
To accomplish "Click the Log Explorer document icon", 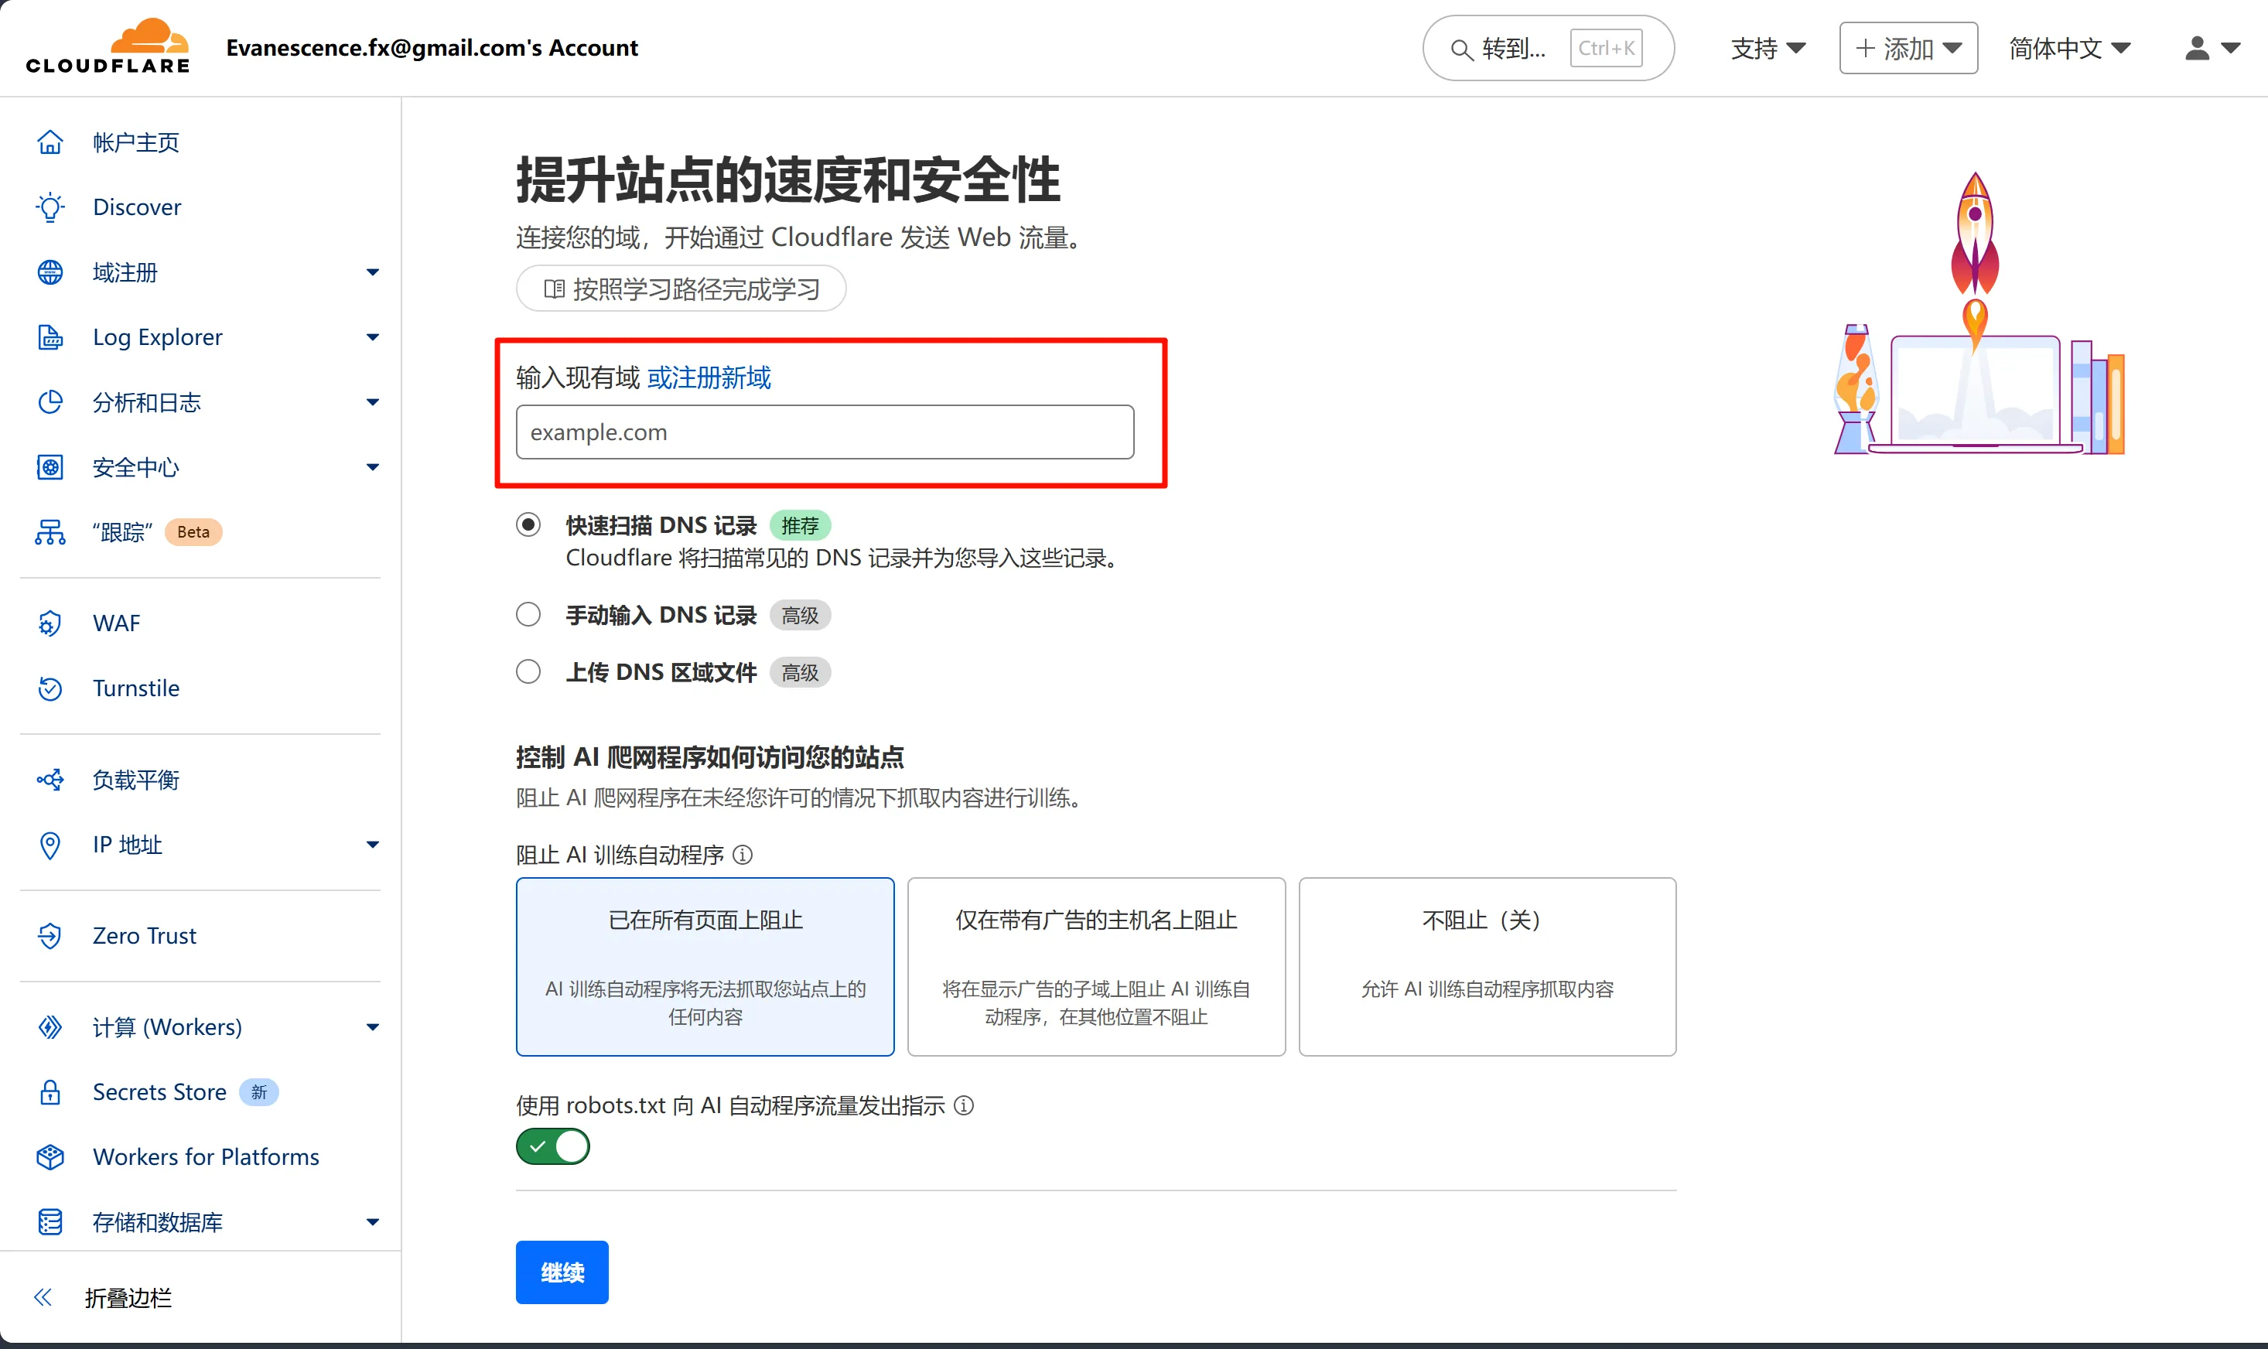I will coord(50,337).
